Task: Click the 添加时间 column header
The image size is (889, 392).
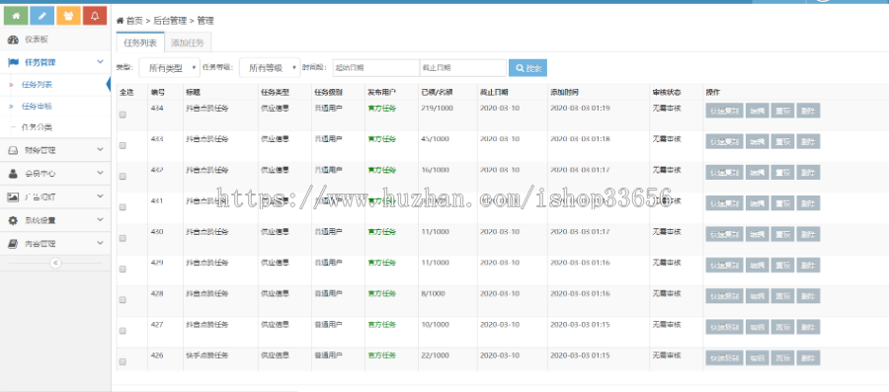Action: 564,93
